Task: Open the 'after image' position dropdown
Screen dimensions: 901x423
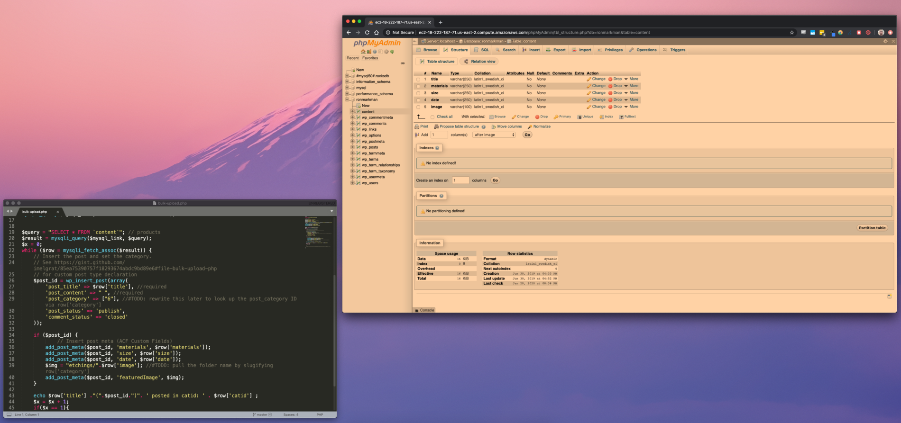Action: (494, 135)
